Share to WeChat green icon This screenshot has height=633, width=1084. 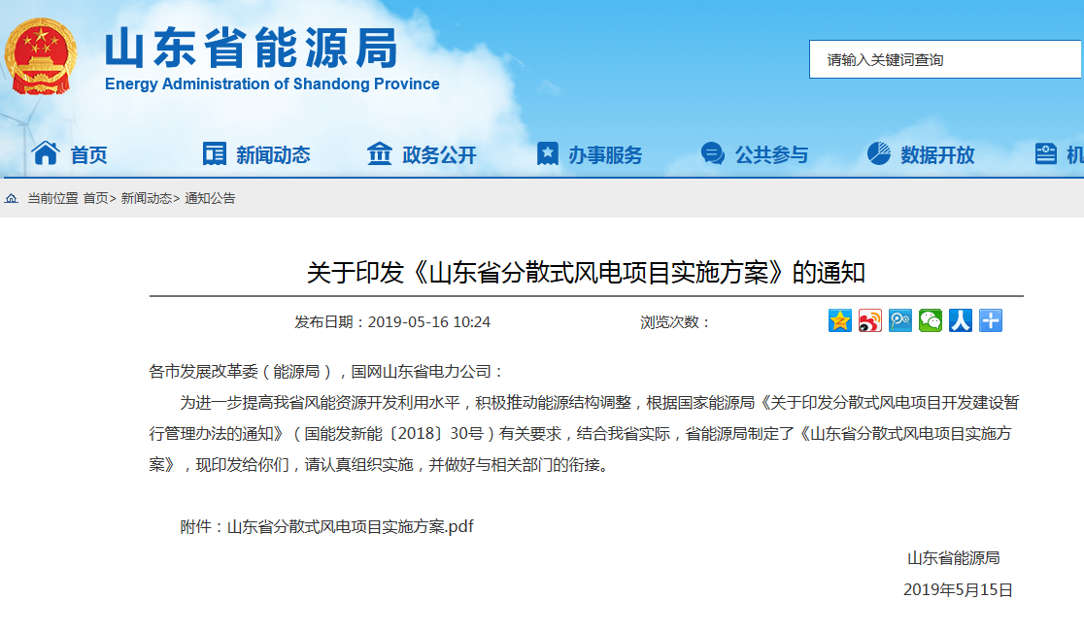pyautogui.click(x=931, y=320)
